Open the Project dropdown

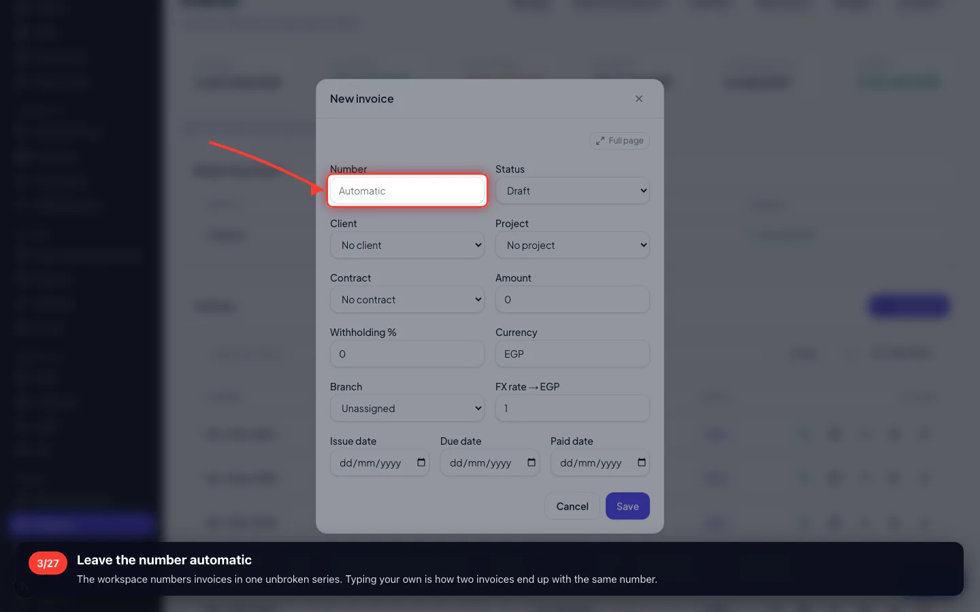pyautogui.click(x=572, y=245)
